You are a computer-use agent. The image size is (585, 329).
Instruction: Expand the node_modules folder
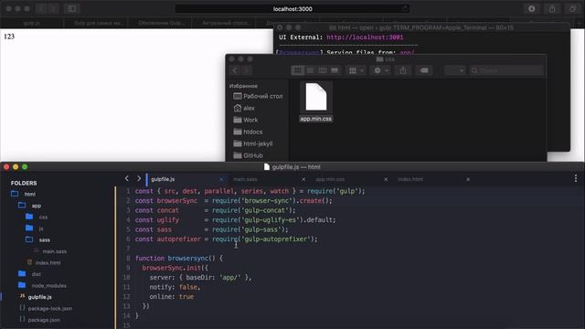coord(22,285)
